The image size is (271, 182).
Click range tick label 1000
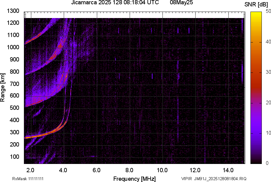[13, 47]
